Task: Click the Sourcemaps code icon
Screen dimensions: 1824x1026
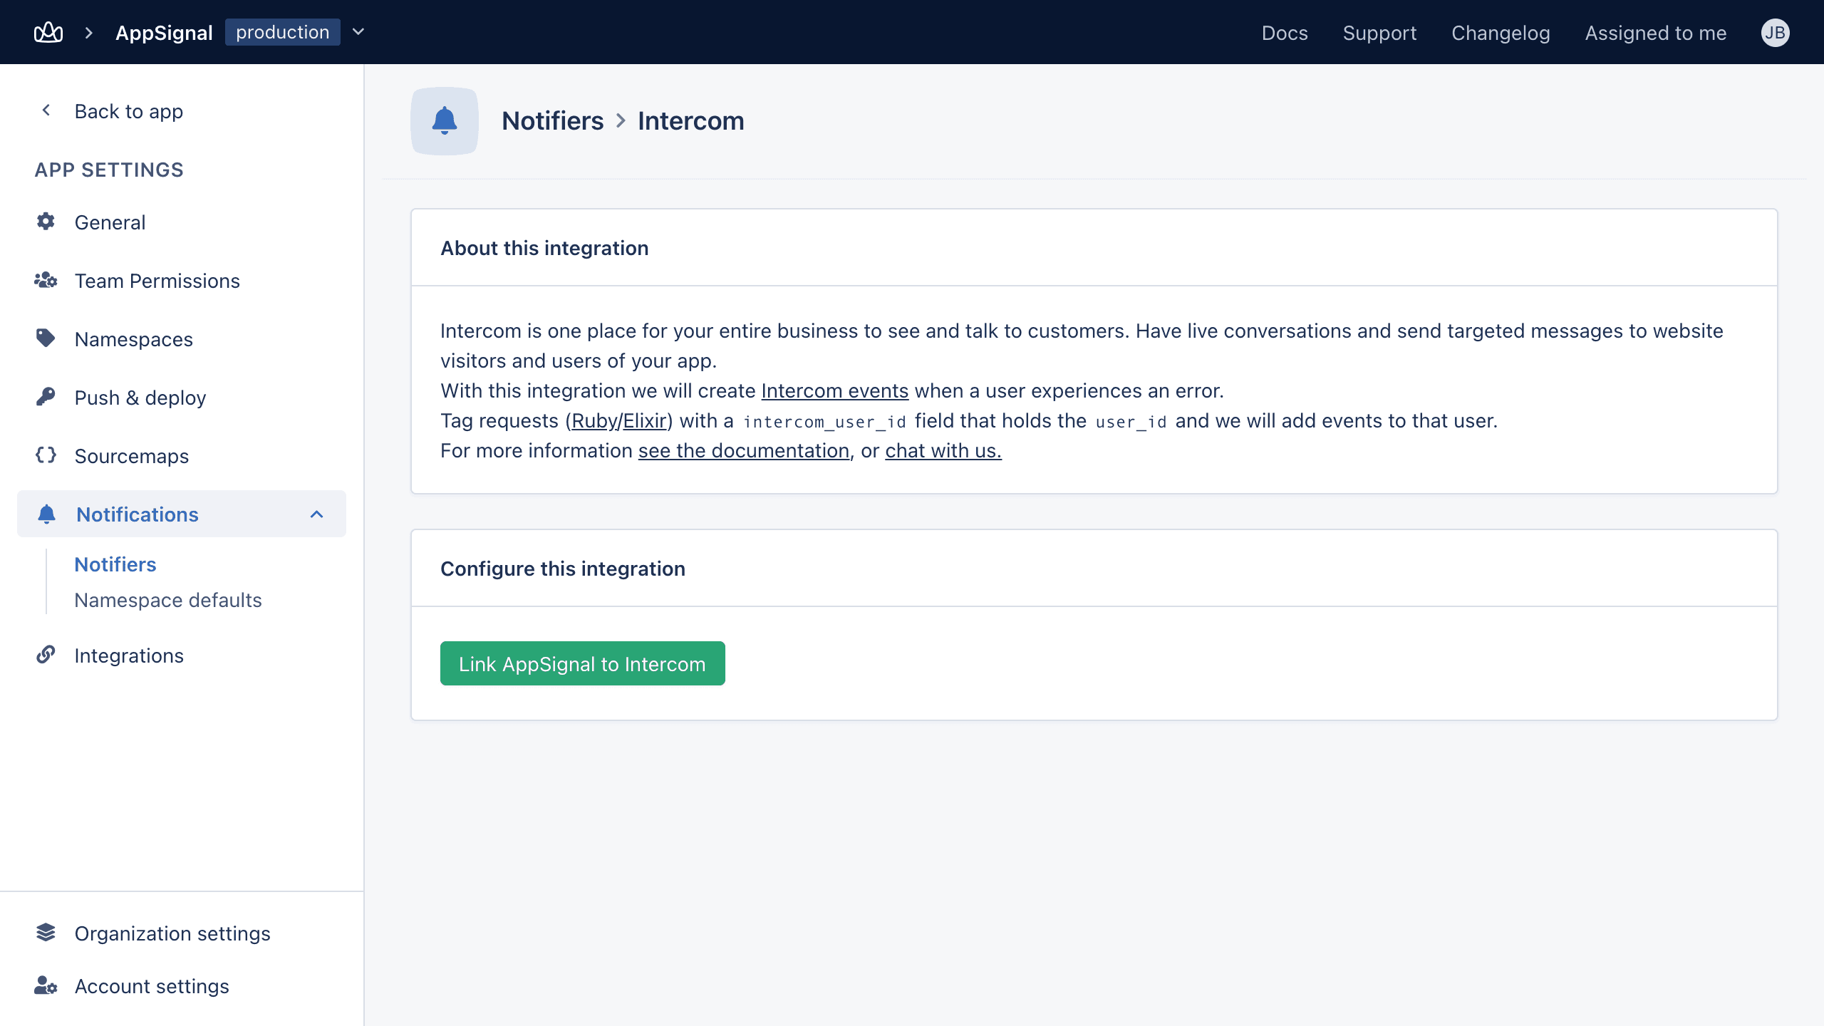Action: [46, 455]
